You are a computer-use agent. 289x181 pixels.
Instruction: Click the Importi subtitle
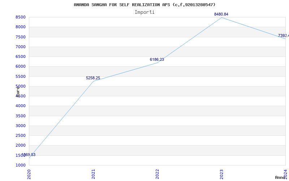144,12
